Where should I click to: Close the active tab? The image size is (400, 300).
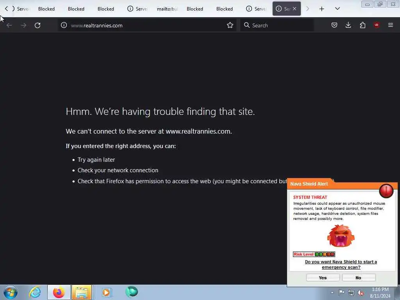click(295, 9)
